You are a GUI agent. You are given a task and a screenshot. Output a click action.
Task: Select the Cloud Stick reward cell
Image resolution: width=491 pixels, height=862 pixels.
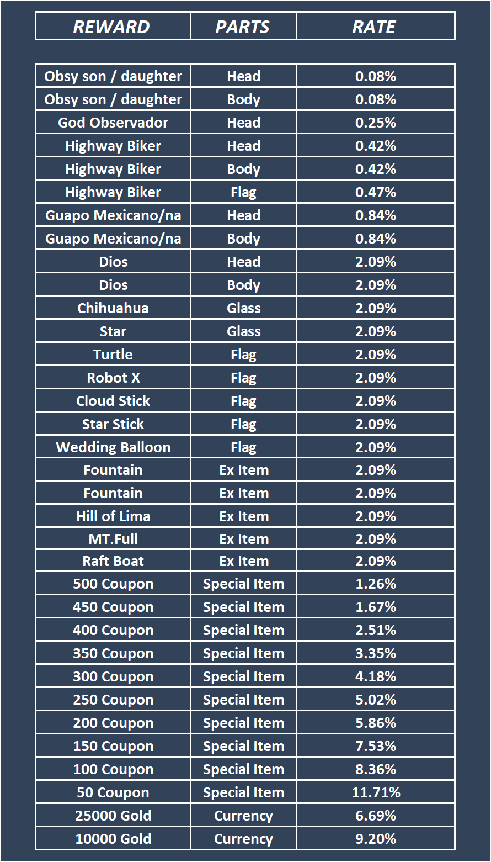coord(113,401)
